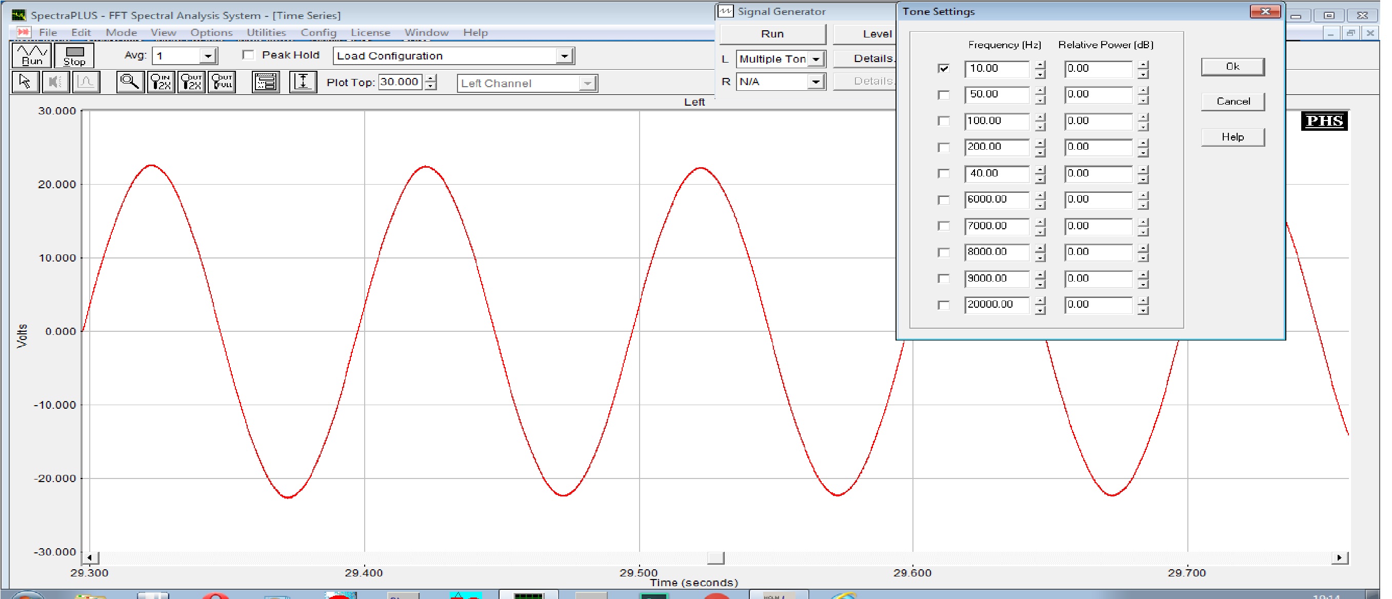Screen dimensions: 1392x599
Task: Enable the Peak Hold checkbox
Action: click(248, 55)
